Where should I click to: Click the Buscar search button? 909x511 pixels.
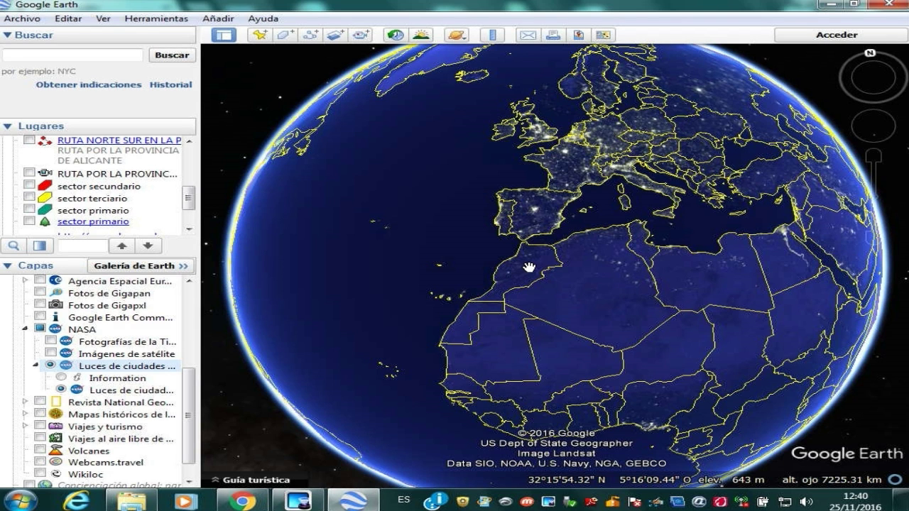(172, 55)
